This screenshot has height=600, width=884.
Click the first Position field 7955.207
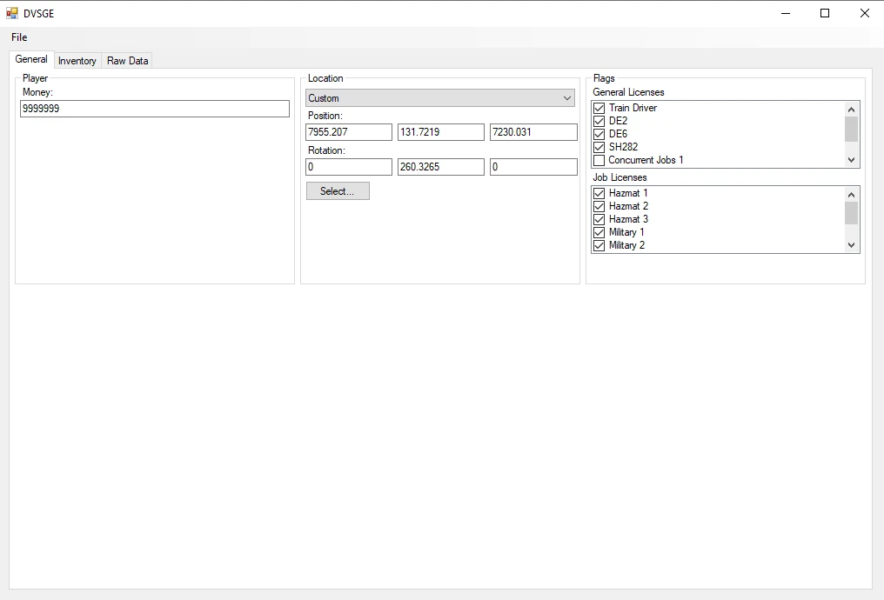[x=349, y=132]
